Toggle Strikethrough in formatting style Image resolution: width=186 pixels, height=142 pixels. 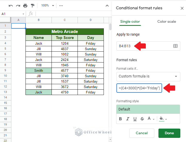pos(142,119)
